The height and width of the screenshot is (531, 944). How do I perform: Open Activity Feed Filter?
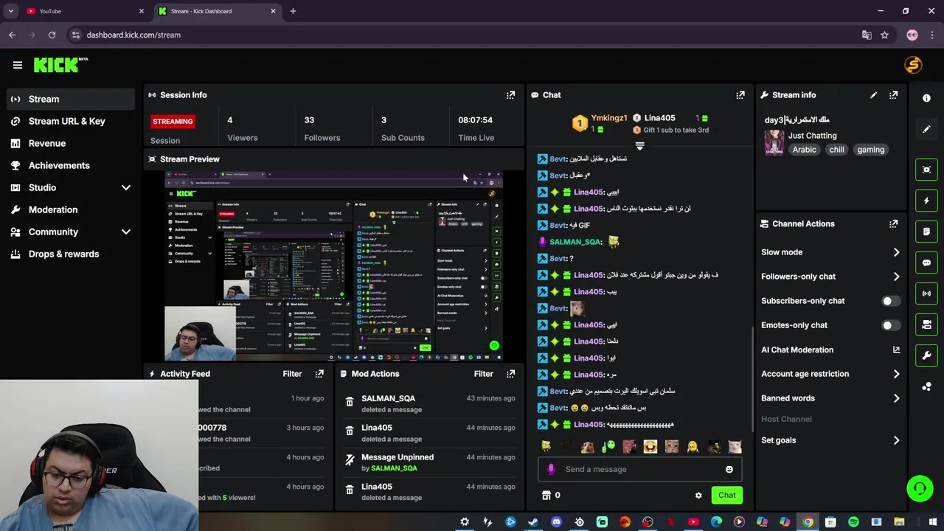pos(292,374)
